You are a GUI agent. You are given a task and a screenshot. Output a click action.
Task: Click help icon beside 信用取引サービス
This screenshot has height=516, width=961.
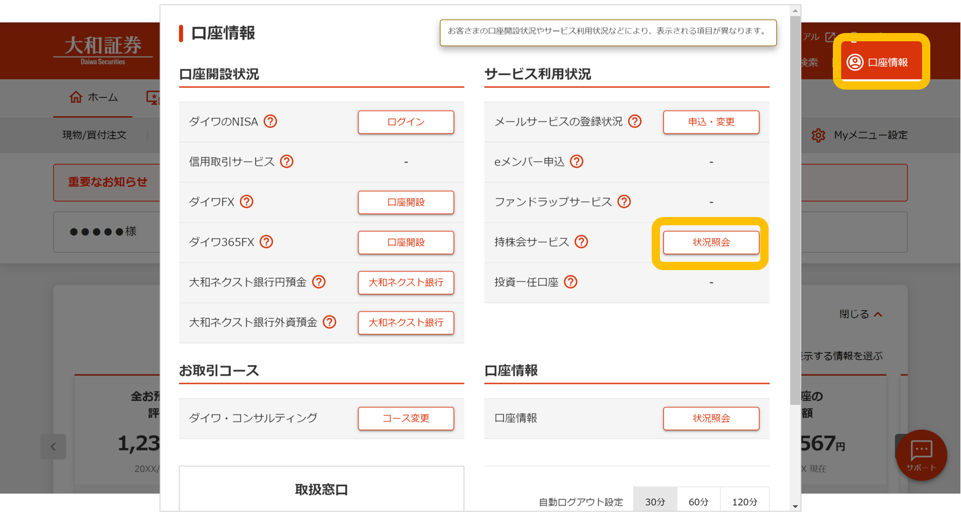click(x=287, y=162)
